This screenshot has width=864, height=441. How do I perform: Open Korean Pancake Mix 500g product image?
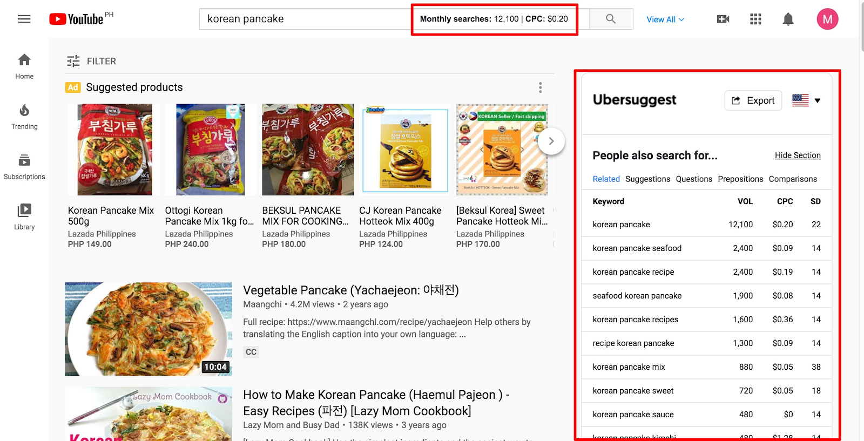coord(114,150)
